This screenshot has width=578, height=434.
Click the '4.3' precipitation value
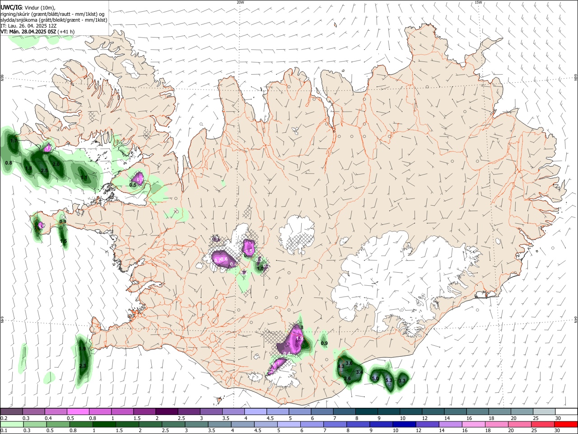(x=341, y=367)
